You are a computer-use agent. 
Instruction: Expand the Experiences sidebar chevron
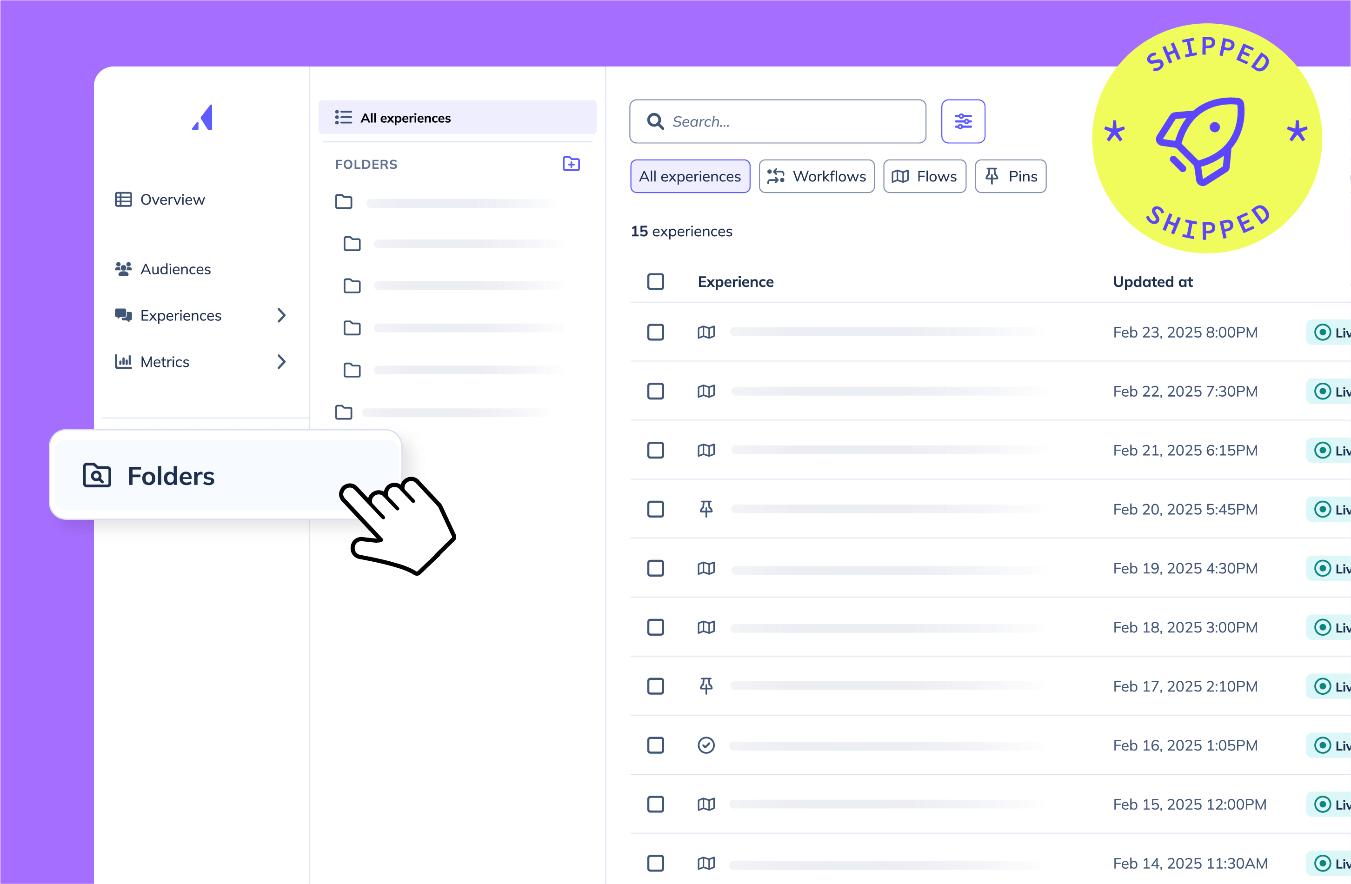(x=281, y=315)
